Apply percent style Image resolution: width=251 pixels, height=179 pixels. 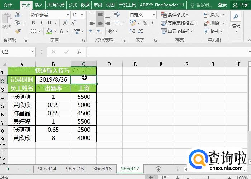(145, 23)
